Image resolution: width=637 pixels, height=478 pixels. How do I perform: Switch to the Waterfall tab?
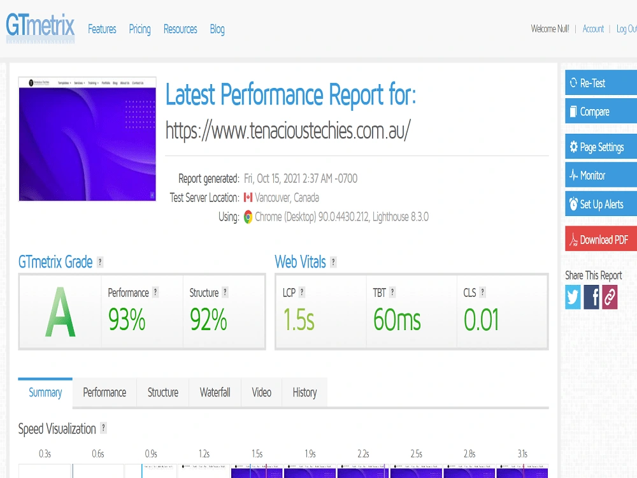coord(215,393)
